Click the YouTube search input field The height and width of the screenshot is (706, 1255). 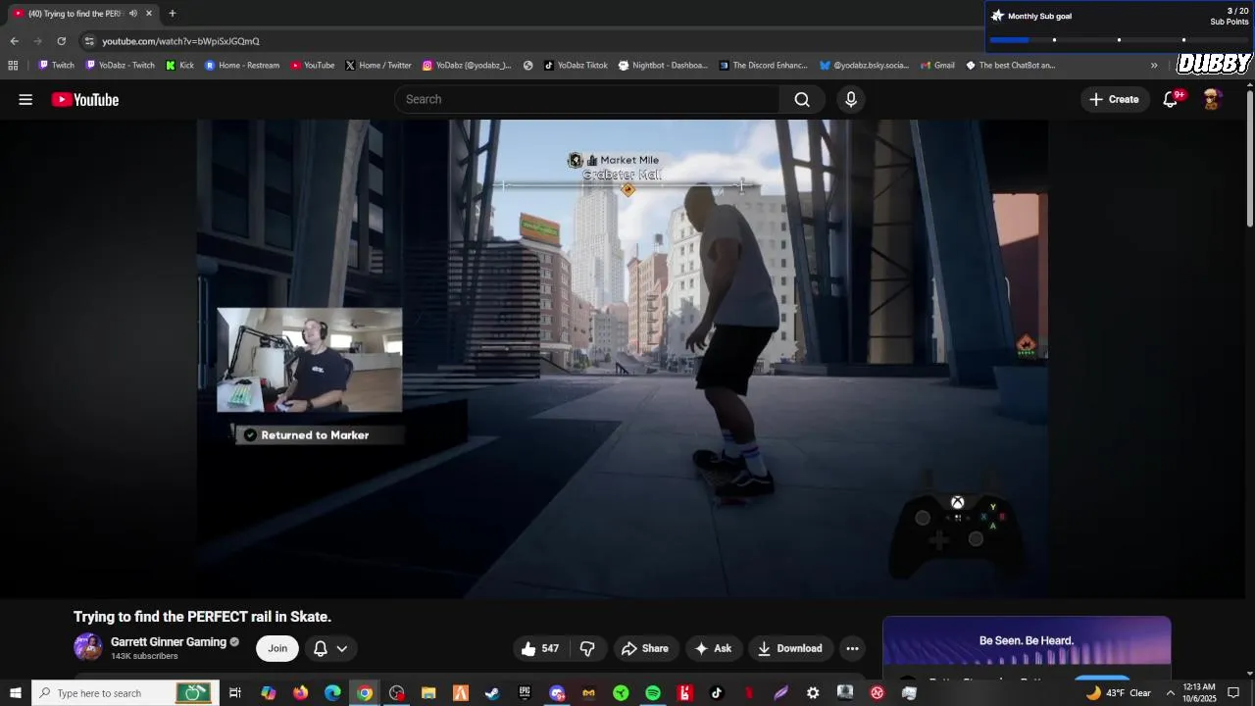tap(586, 99)
